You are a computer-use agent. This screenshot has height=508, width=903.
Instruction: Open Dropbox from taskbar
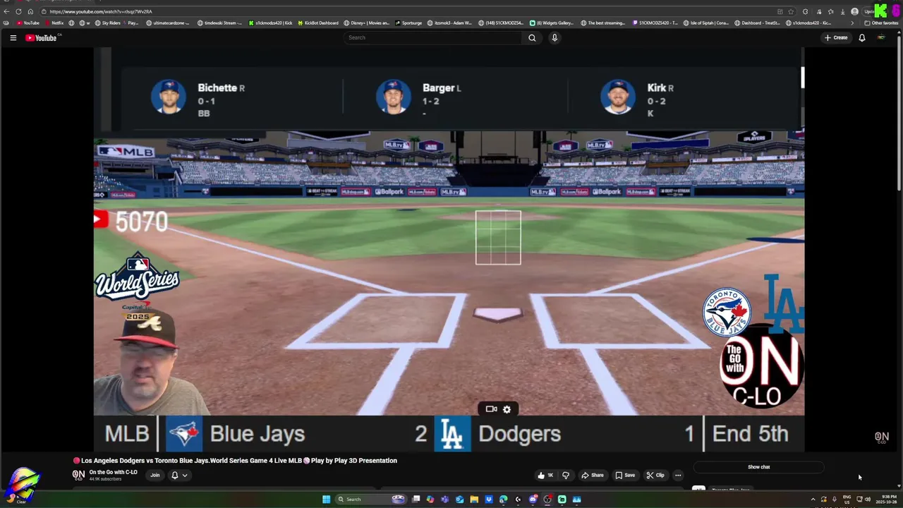[x=488, y=499]
